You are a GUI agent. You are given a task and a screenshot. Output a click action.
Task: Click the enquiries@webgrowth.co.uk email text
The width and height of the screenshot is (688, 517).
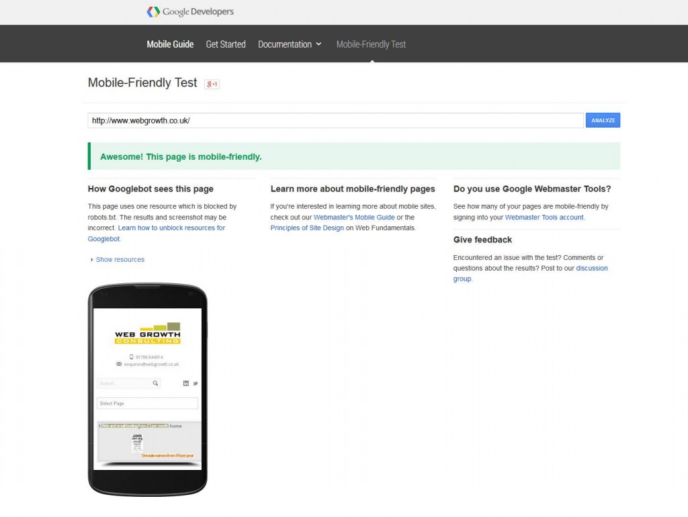(x=151, y=364)
